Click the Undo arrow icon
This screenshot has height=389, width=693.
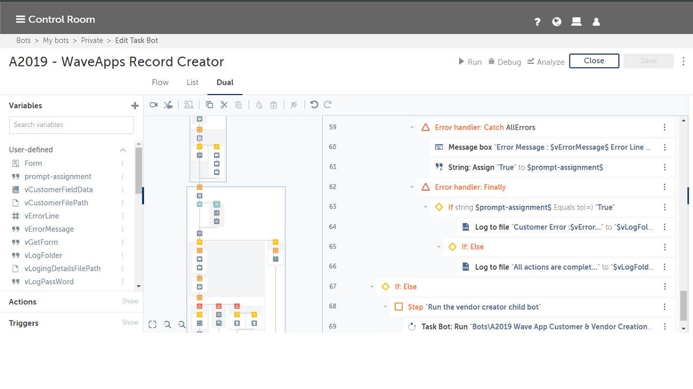tap(314, 105)
